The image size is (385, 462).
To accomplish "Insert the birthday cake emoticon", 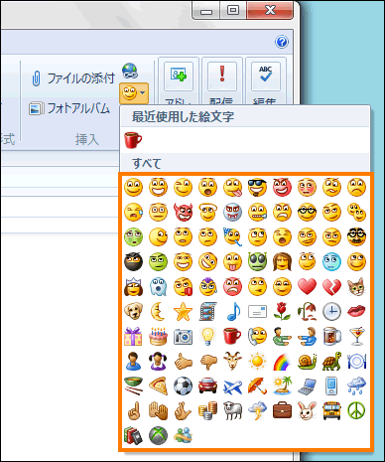I will point(158,336).
